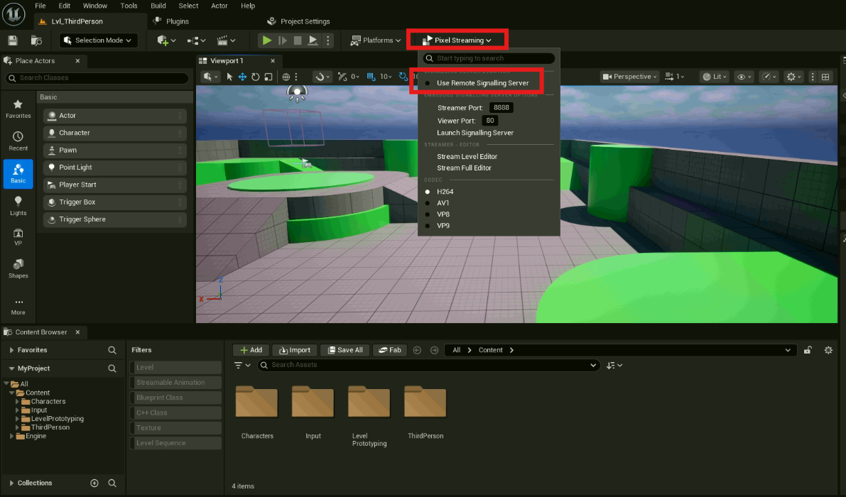Open Recent category in Place Actors

[x=18, y=141]
